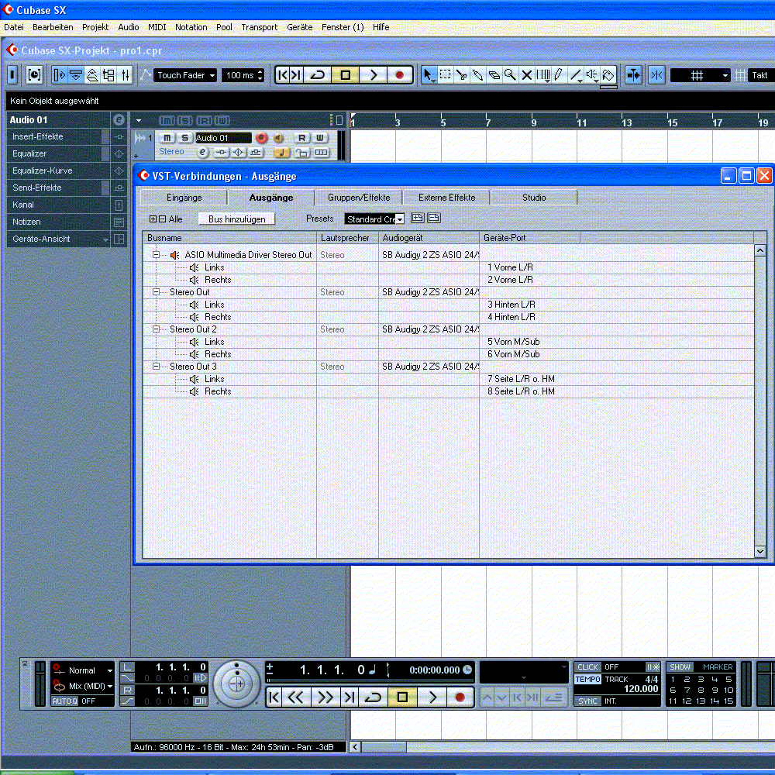Store preset icon next to Presets
The image size is (775, 775).
[418, 218]
